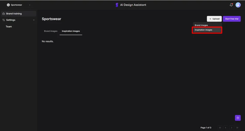Go to the first page arrow
The height and width of the screenshot is (131, 245).
pyautogui.click(x=220, y=127)
